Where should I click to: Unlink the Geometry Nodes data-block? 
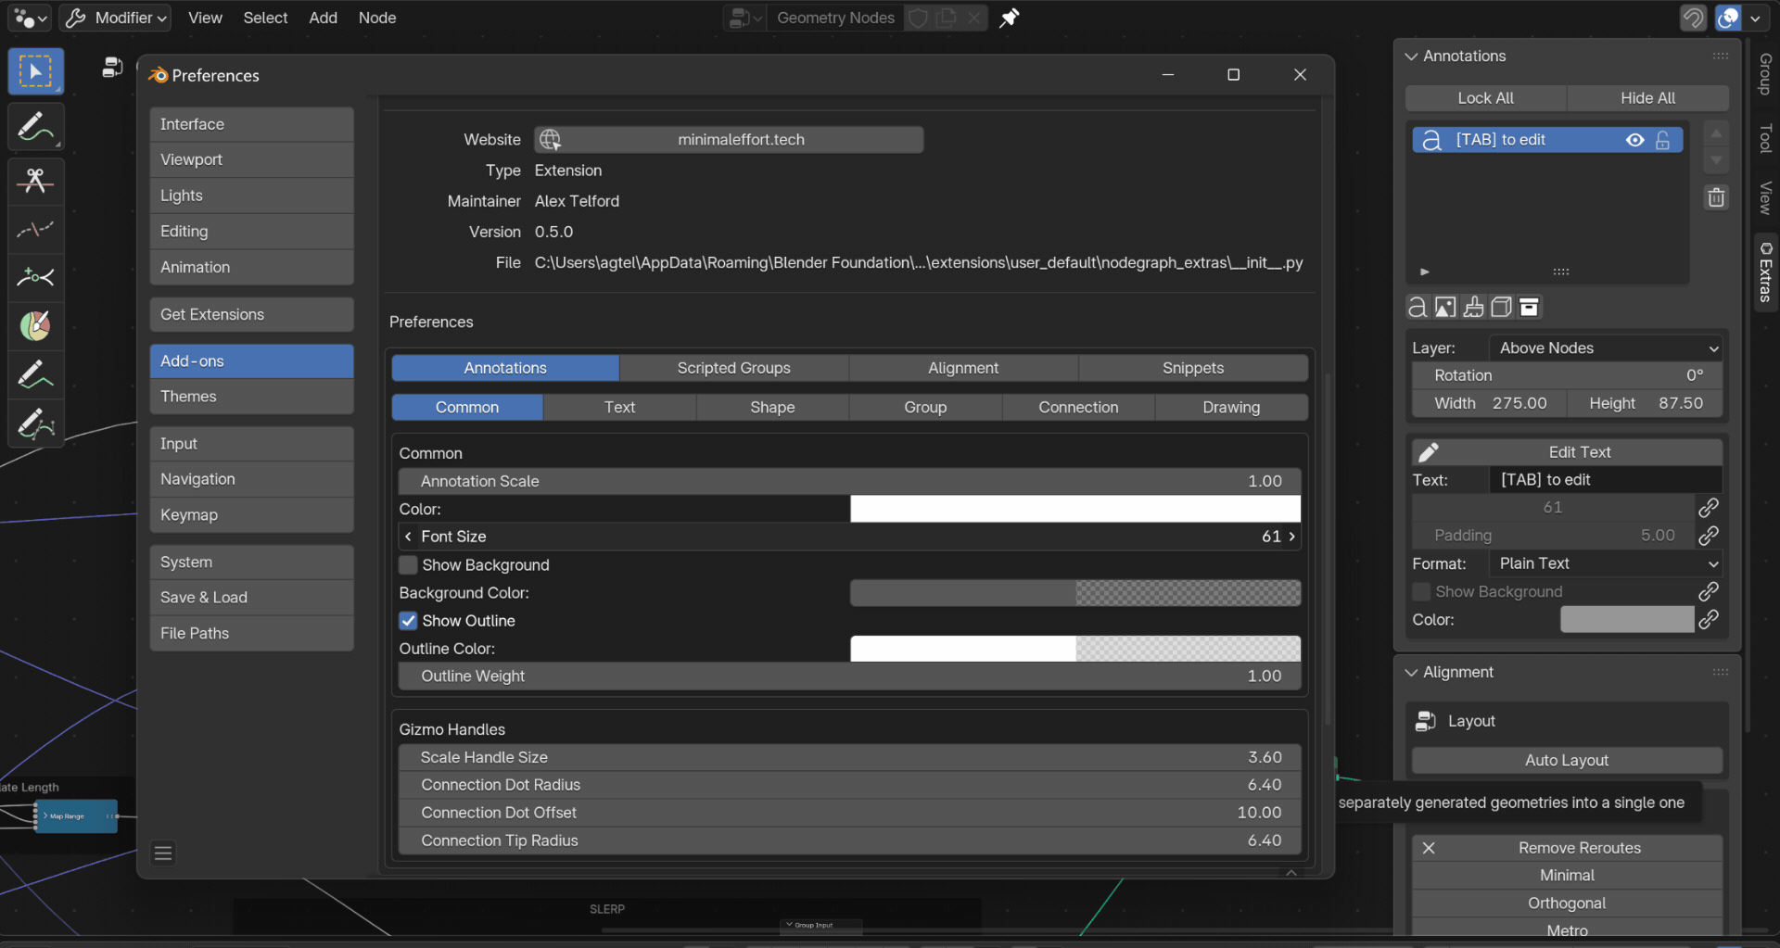tap(974, 18)
